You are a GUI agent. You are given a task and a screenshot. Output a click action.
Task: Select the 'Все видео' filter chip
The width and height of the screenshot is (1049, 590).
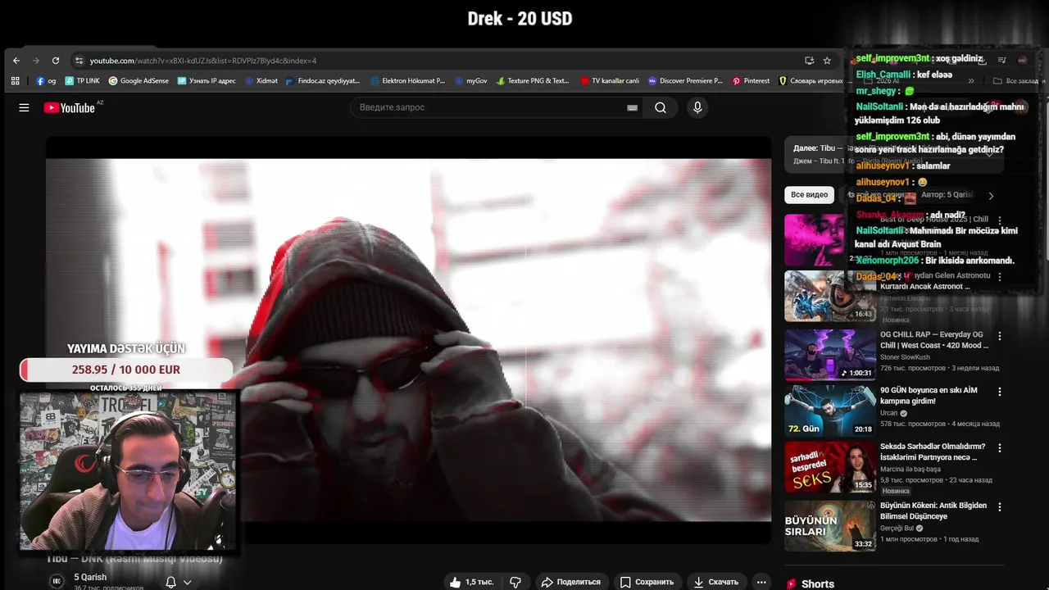pos(809,195)
